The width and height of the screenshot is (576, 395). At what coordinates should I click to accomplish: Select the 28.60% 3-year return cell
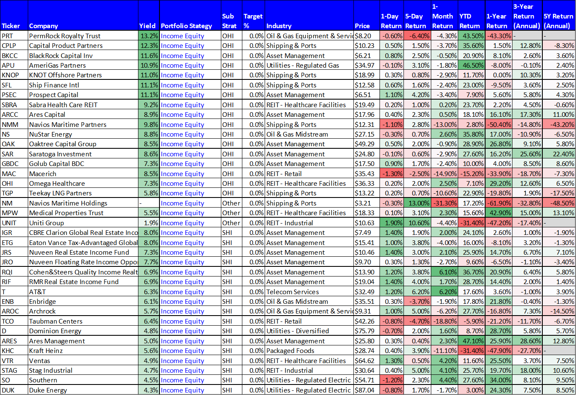(527, 341)
